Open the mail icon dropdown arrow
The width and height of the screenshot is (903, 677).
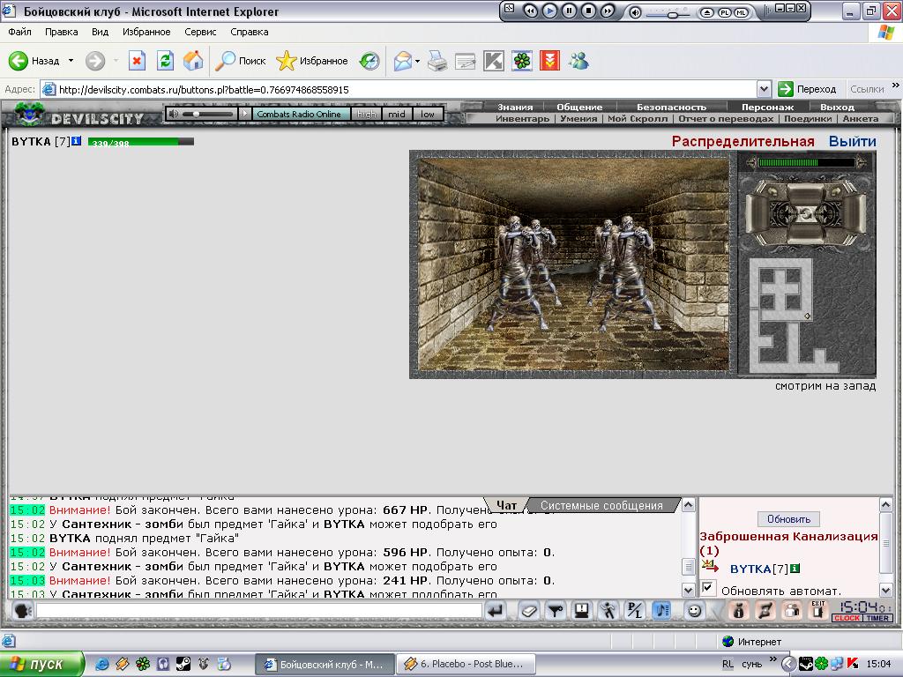coord(417,61)
